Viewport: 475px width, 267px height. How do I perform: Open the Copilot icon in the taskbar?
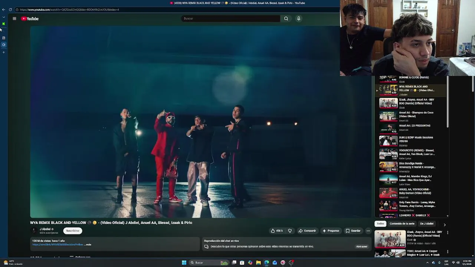[250, 263]
